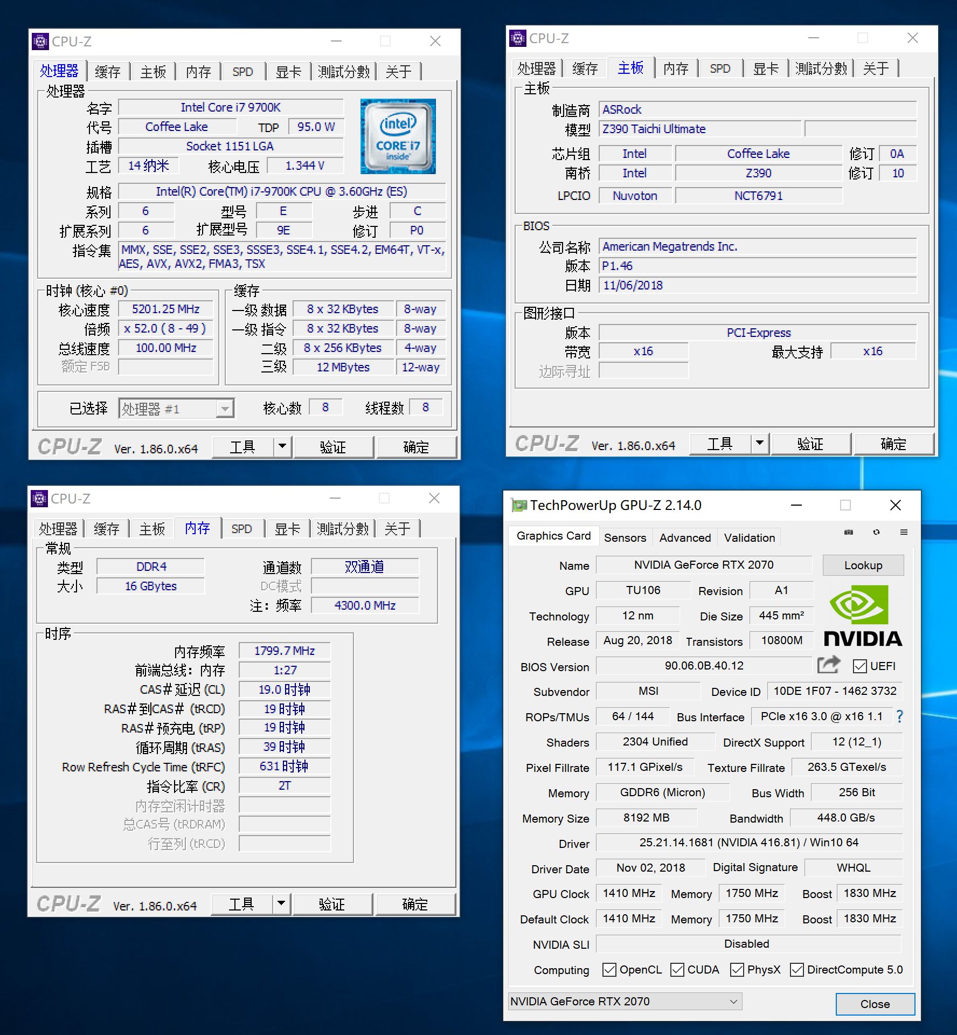Click the GPU-Z refresh icon
Viewport: 957px width, 1035px height.
(877, 532)
